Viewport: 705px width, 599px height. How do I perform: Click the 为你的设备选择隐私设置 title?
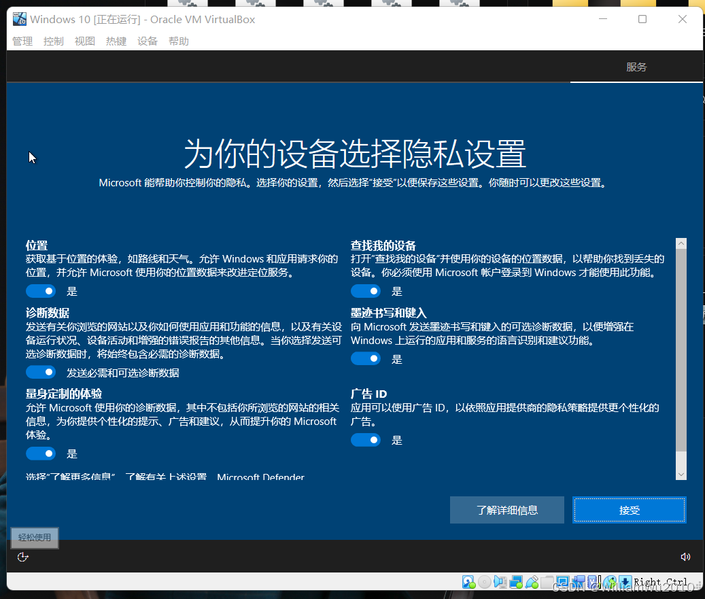[x=355, y=154]
